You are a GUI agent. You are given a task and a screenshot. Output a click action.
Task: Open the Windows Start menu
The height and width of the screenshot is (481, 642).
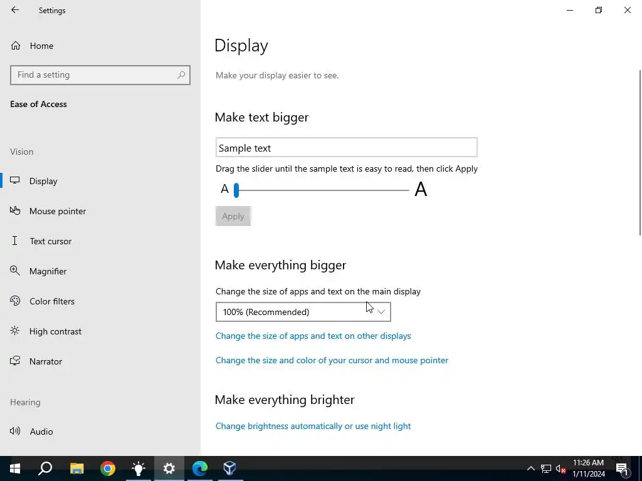(x=15, y=468)
